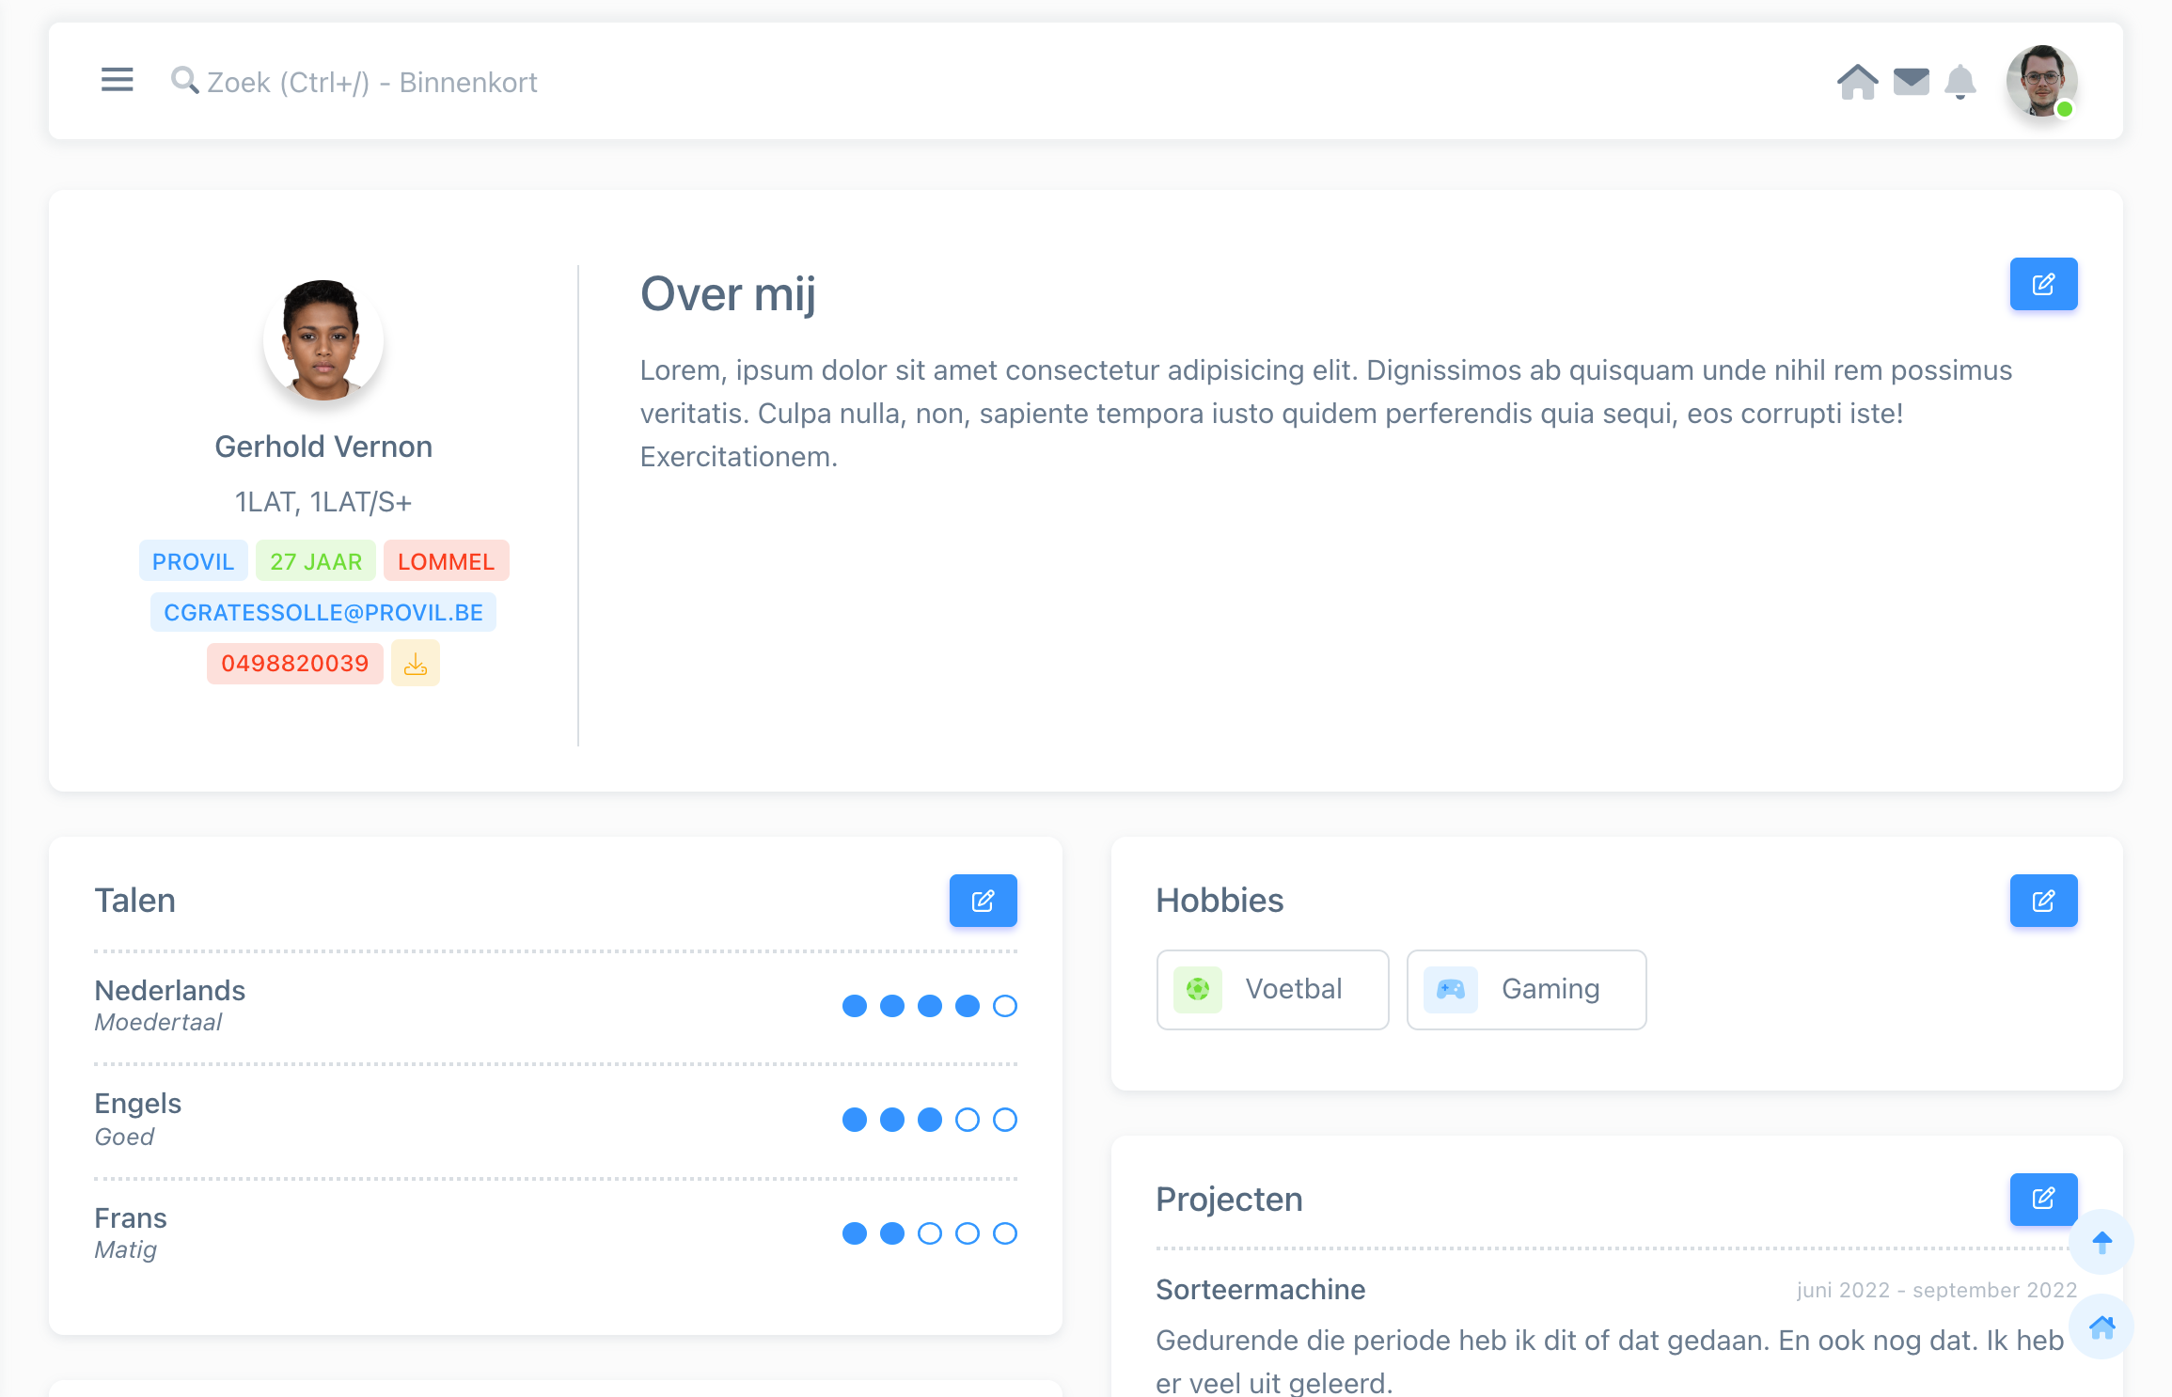Open the notifications bell icon
The width and height of the screenshot is (2172, 1397).
coord(1960,82)
